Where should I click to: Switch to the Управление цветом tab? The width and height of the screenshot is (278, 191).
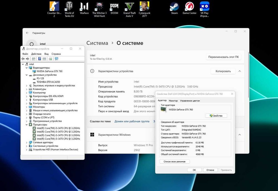[x=190, y=101]
